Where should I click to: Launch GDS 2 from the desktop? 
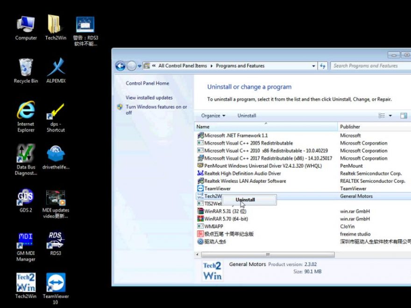pos(26,200)
